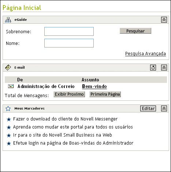Open Fazer o download do cliente do Novell Messenger
The image size is (171, 172).
[x=65, y=119]
